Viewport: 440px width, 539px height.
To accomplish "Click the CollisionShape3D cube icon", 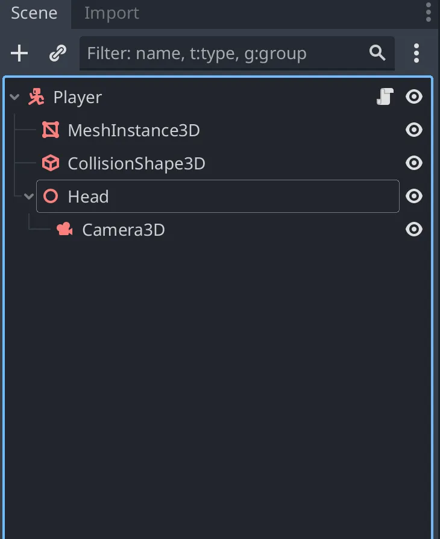I will pos(51,163).
